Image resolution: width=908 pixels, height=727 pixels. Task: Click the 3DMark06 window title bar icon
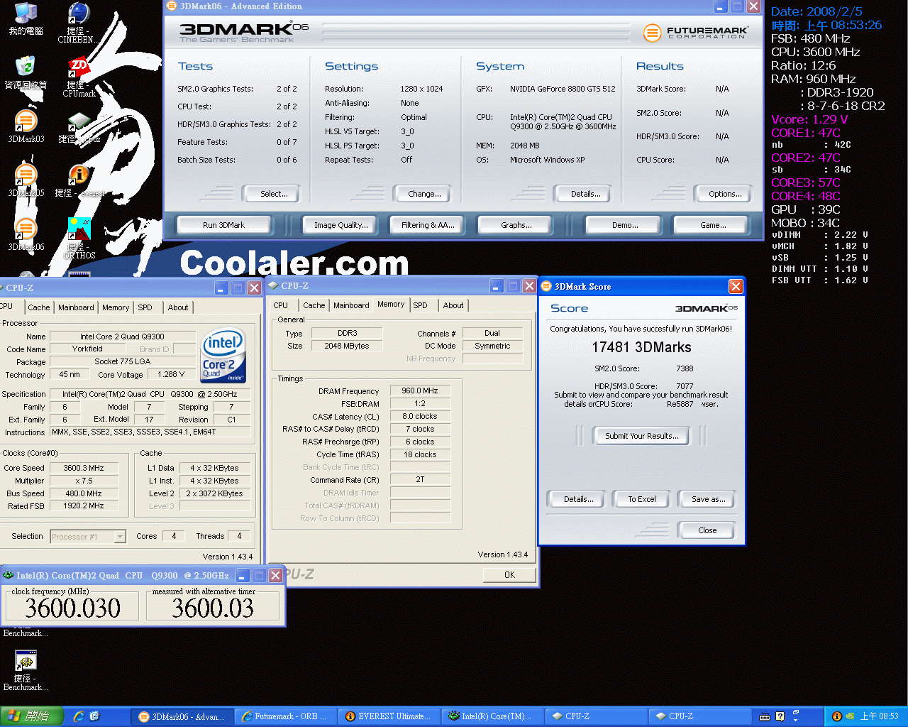(171, 6)
